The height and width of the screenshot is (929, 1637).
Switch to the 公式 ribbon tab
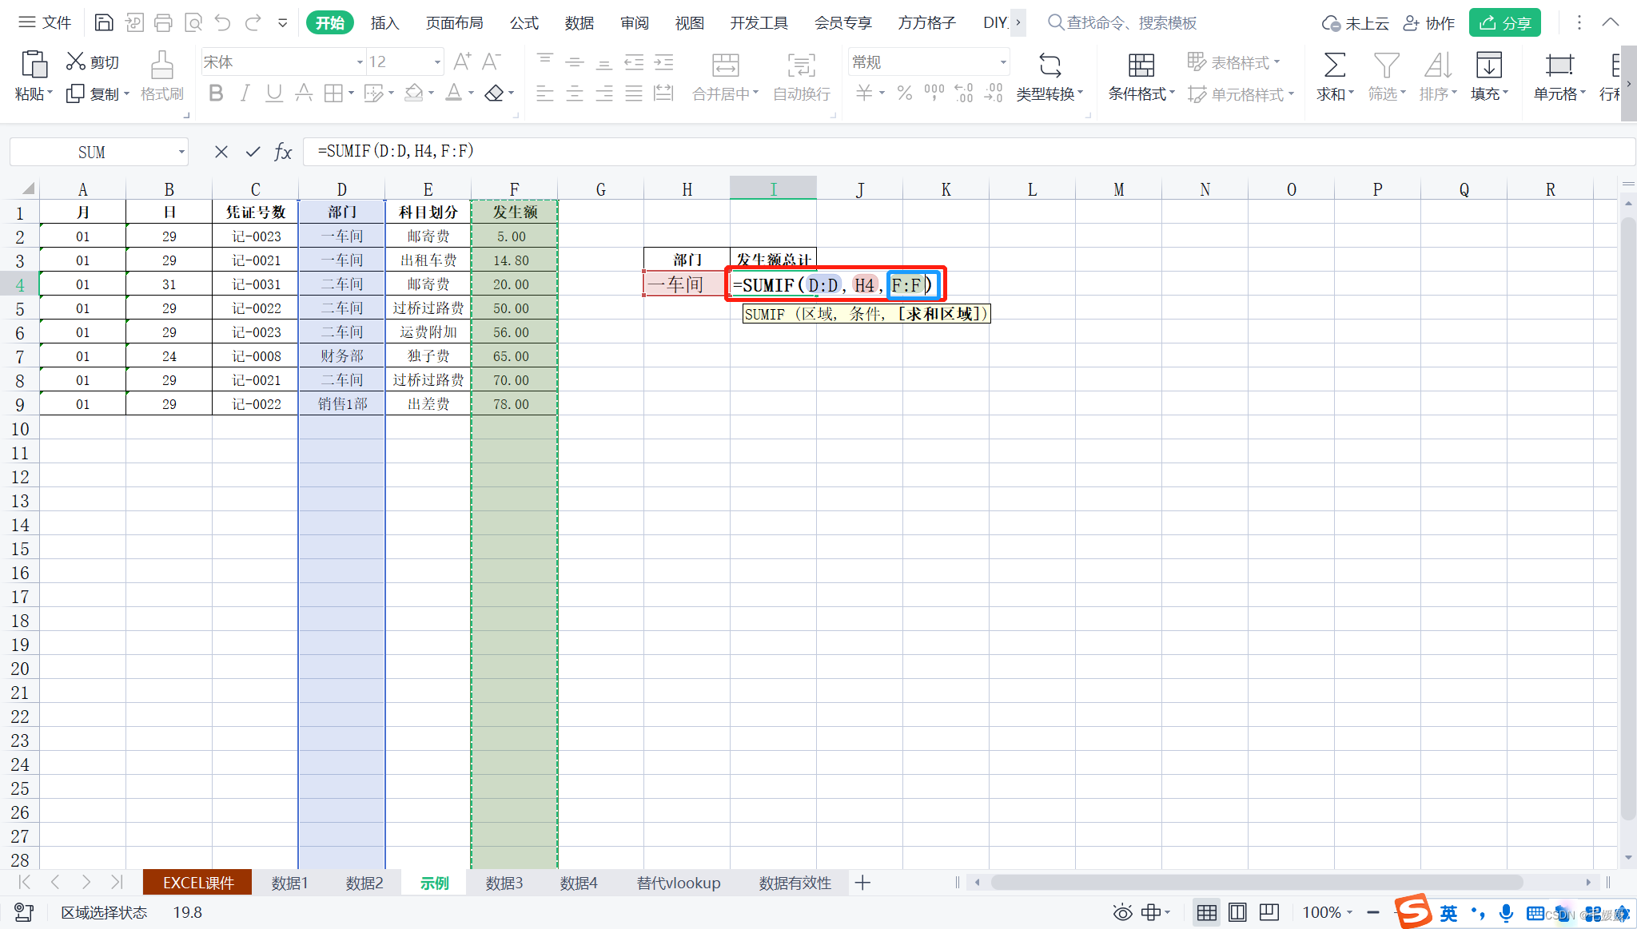pyautogui.click(x=524, y=22)
